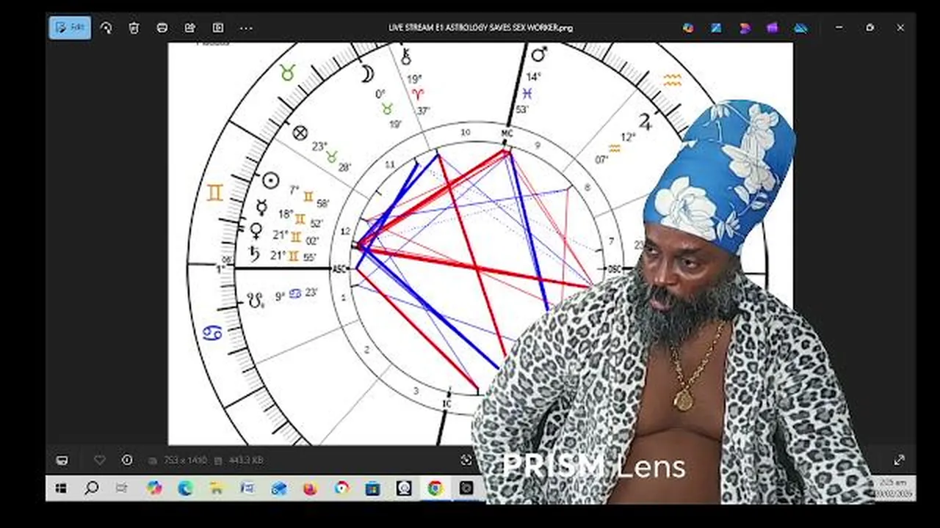Screen dimensions: 940x528
Task: Restore down the Photos window
Action: click(870, 28)
